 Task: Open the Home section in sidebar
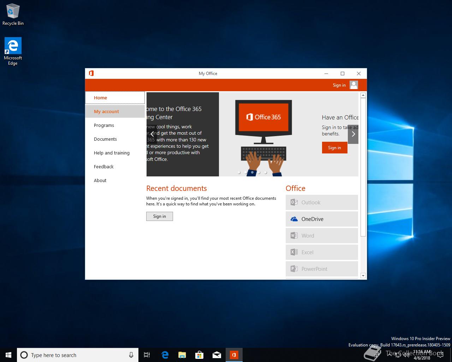tap(115, 98)
